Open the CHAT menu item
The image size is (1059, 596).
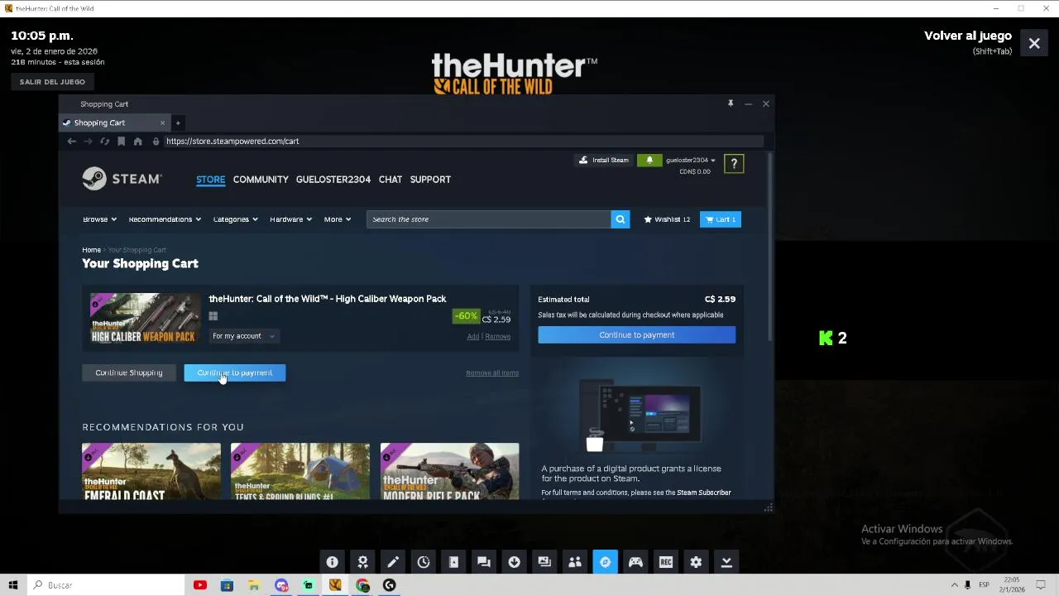pos(391,180)
